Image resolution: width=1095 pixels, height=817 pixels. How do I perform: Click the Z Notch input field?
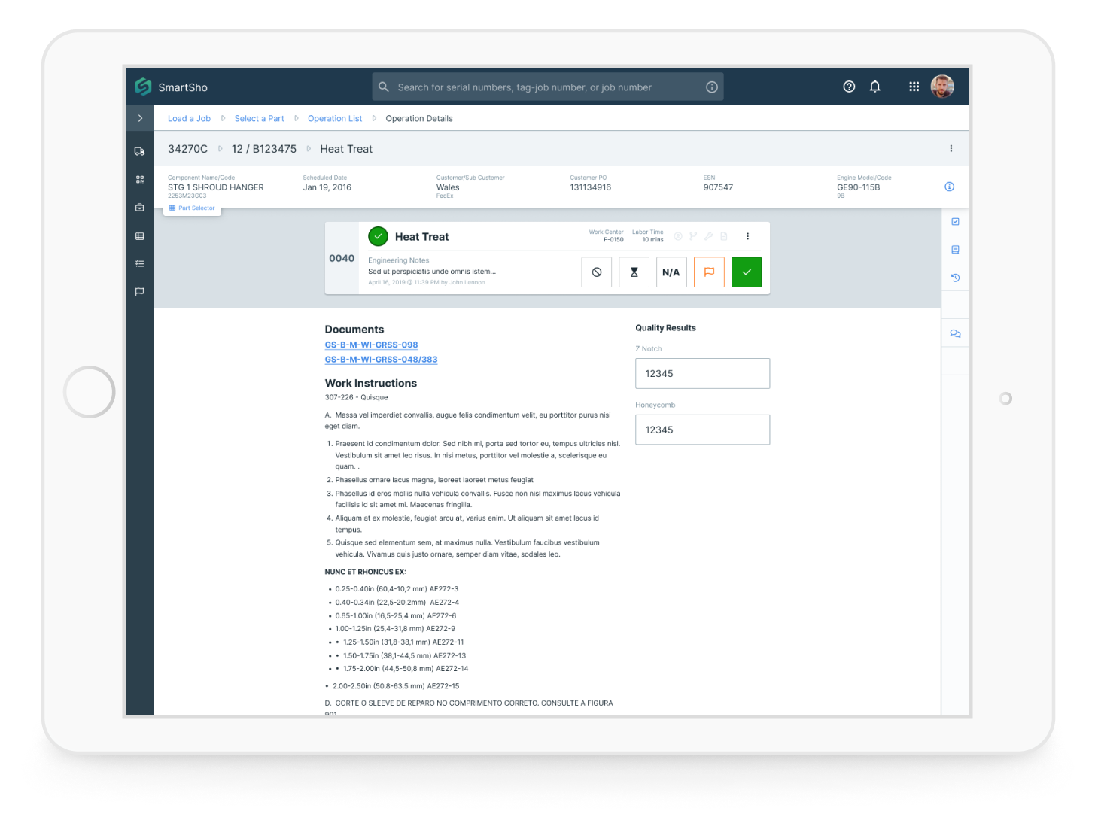702,373
